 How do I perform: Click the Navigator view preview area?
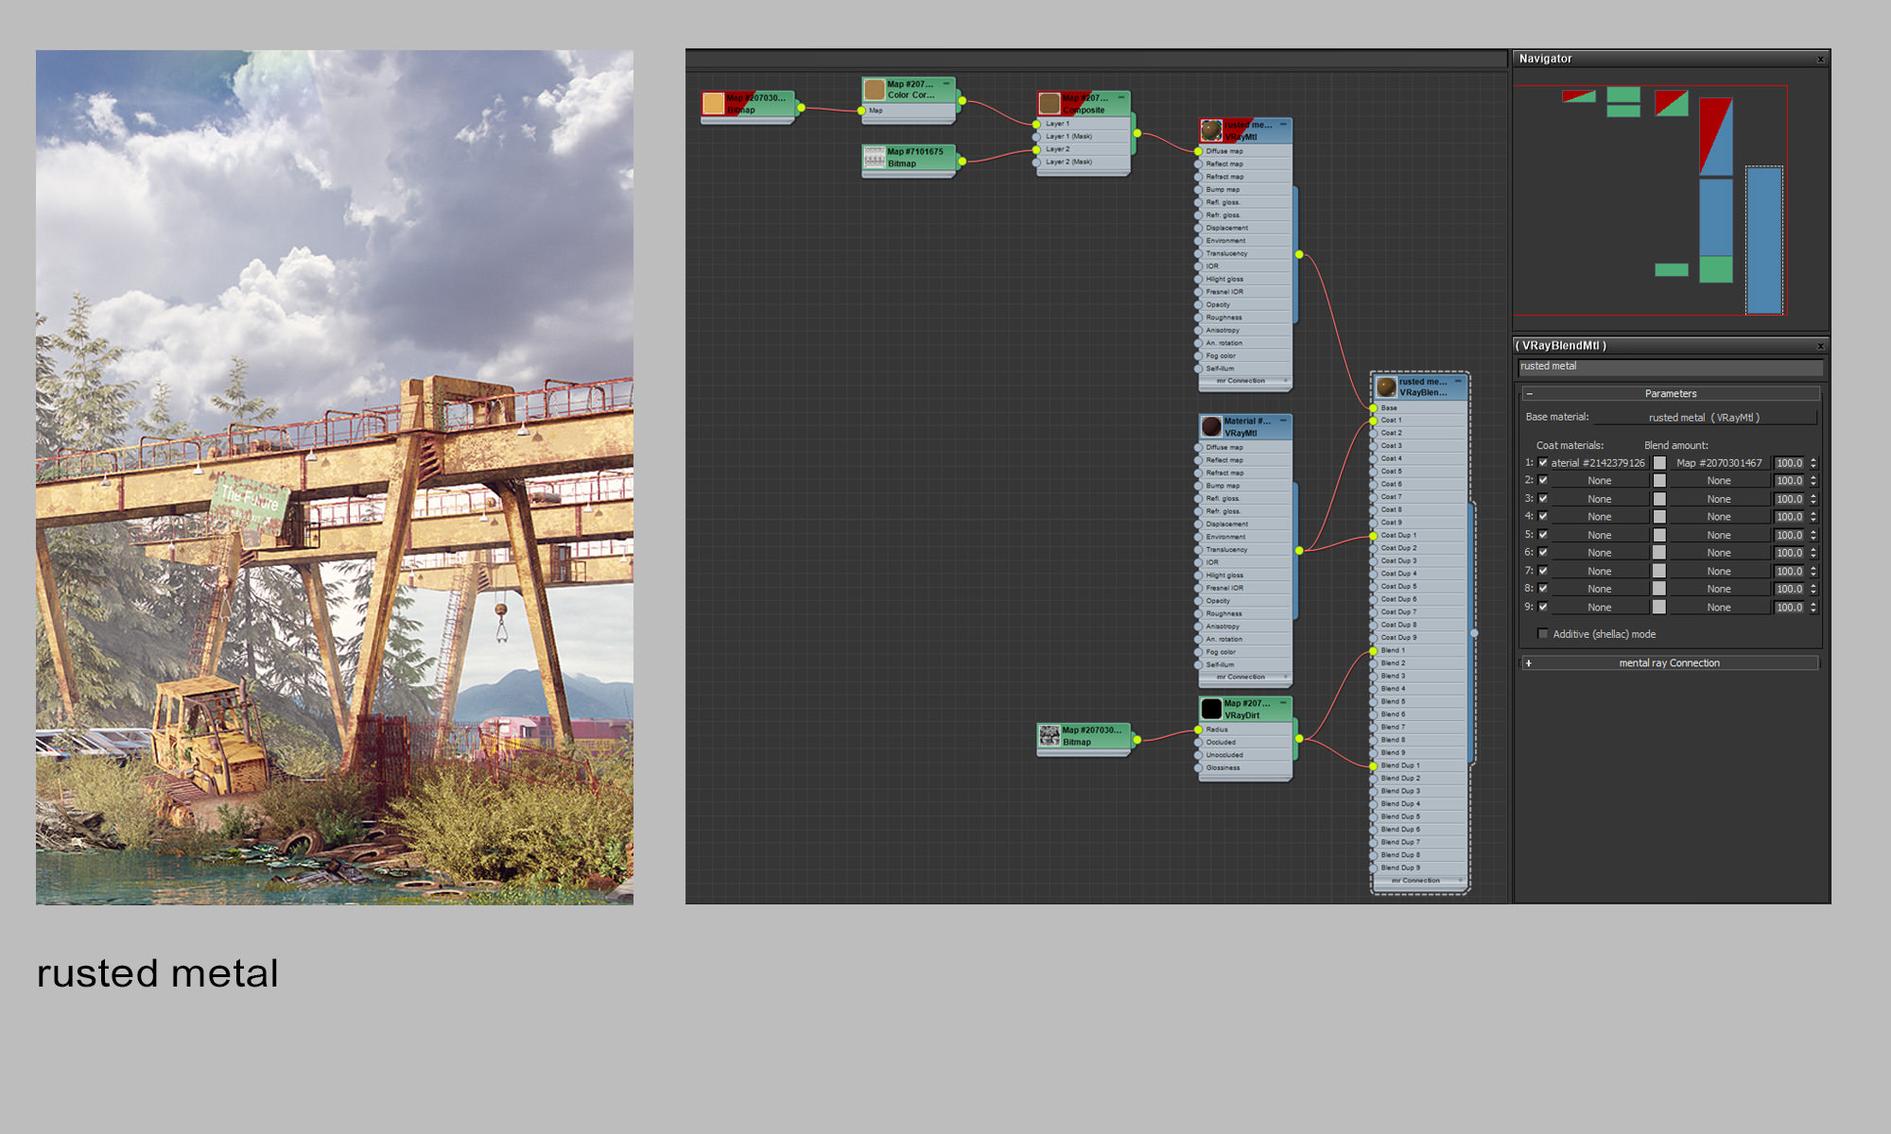[x=1670, y=198]
